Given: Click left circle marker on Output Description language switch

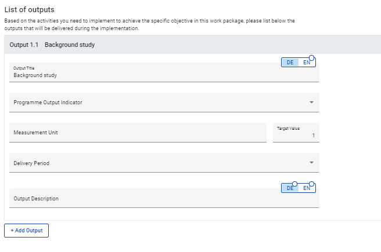Looking at the screenshot, I should tap(294, 184).
